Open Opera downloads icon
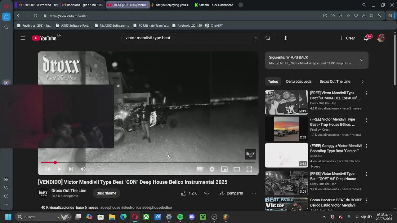397x223 pixels. (x=364, y=15)
